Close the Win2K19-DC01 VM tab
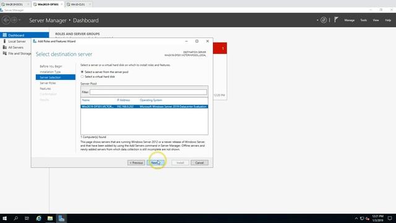396x223 pixels. click(28, 4)
